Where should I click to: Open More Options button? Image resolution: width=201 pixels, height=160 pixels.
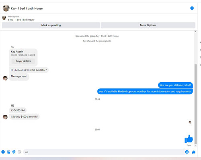pos(148,25)
